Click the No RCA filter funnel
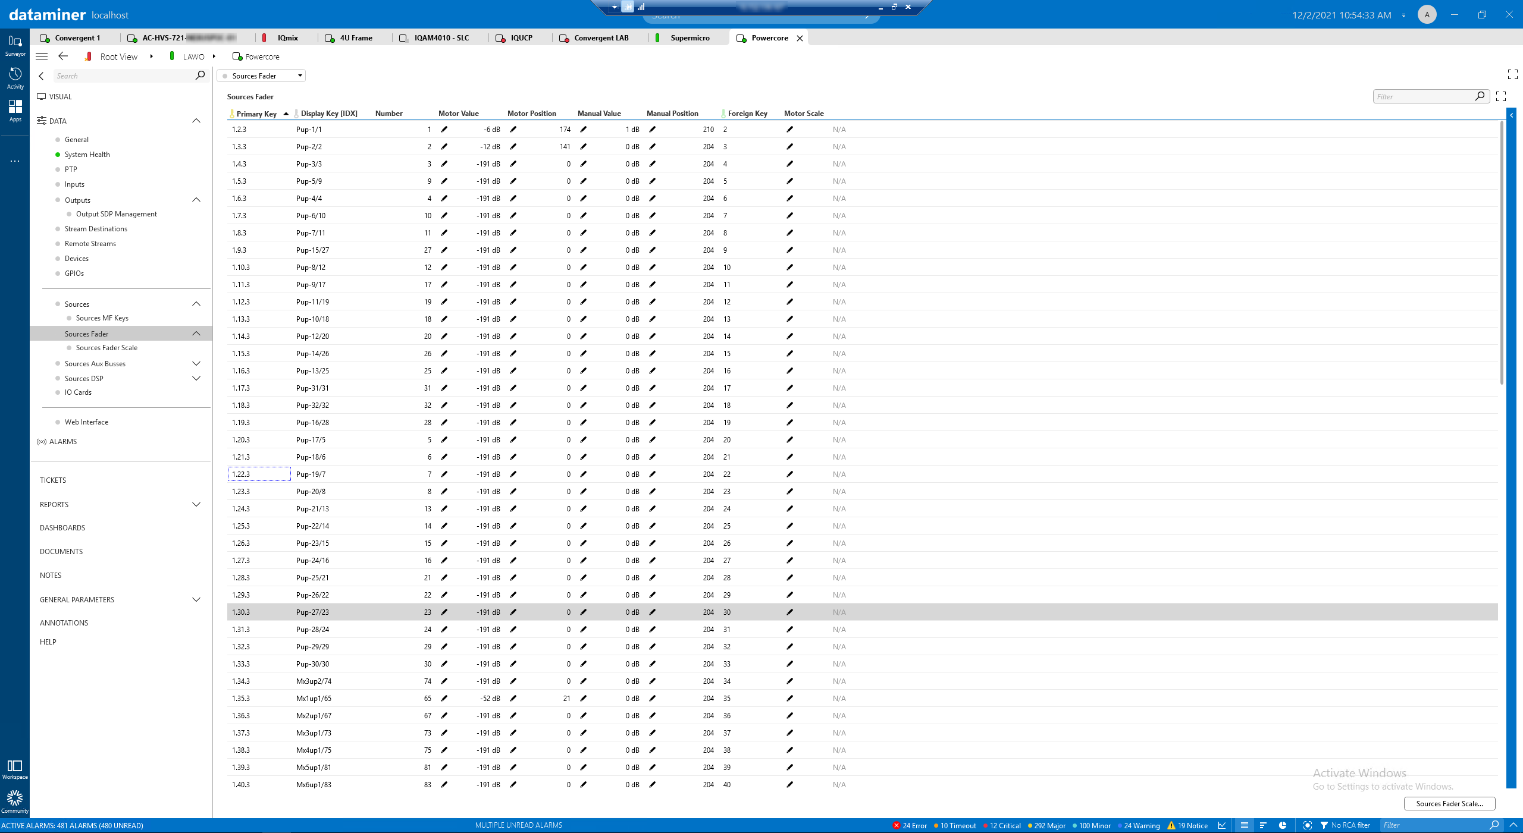Viewport: 1523px width, 833px height. click(1324, 825)
